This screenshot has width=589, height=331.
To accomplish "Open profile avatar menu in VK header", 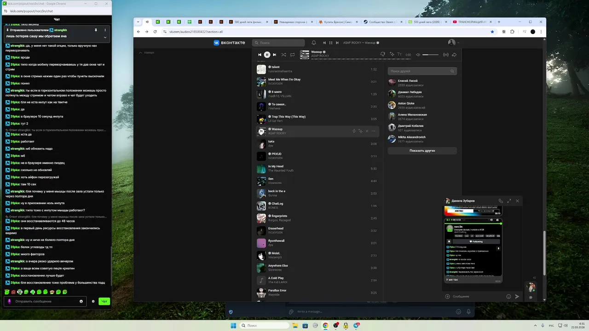I will [453, 43].
